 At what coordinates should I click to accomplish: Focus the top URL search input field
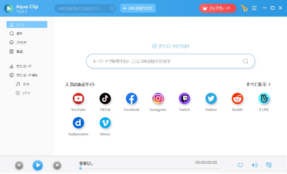[x=85, y=8]
